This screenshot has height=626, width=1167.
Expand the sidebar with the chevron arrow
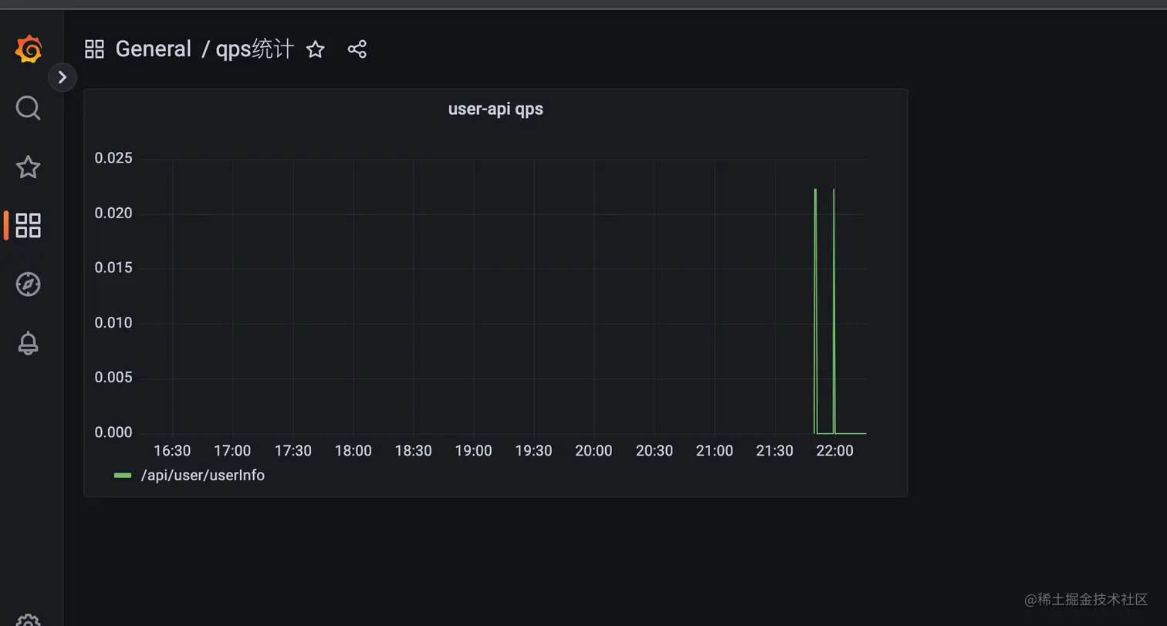(x=63, y=77)
